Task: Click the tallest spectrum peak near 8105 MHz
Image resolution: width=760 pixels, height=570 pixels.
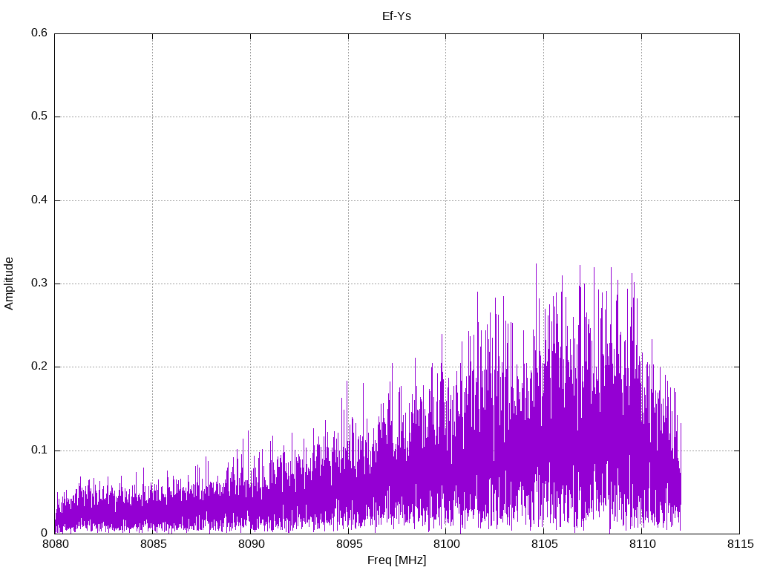Action: click(536, 266)
